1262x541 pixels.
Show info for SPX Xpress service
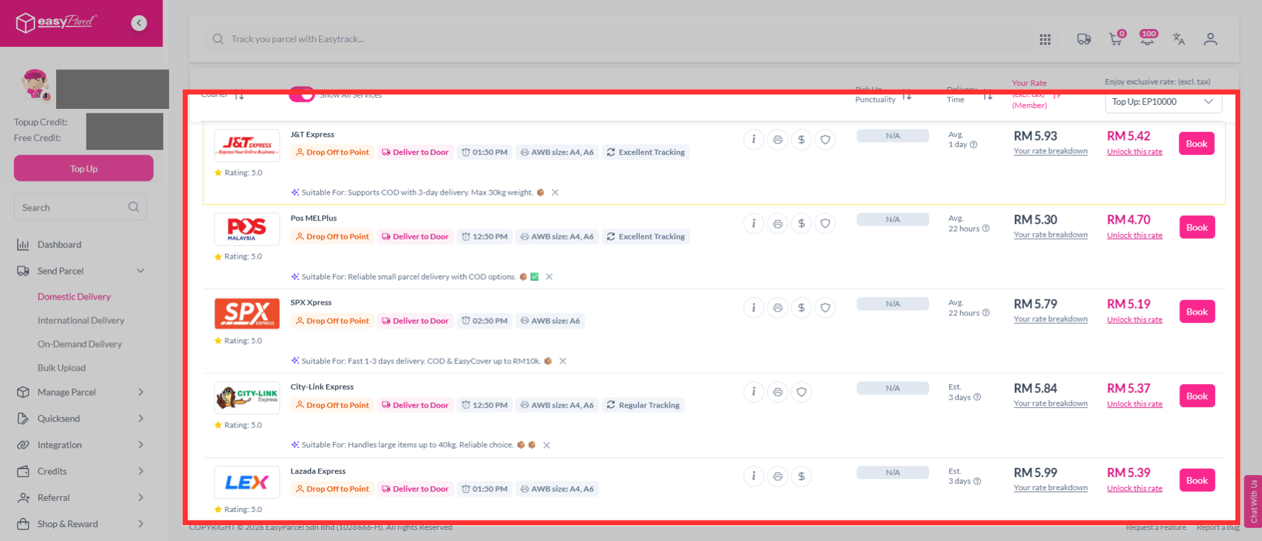point(754,307)
